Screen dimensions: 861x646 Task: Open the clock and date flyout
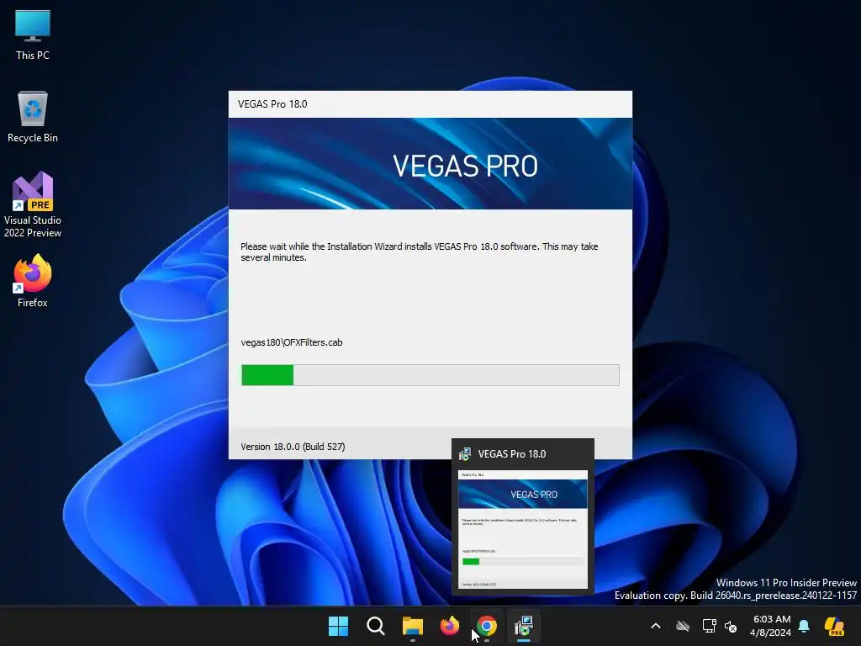(x=771, y=626)
